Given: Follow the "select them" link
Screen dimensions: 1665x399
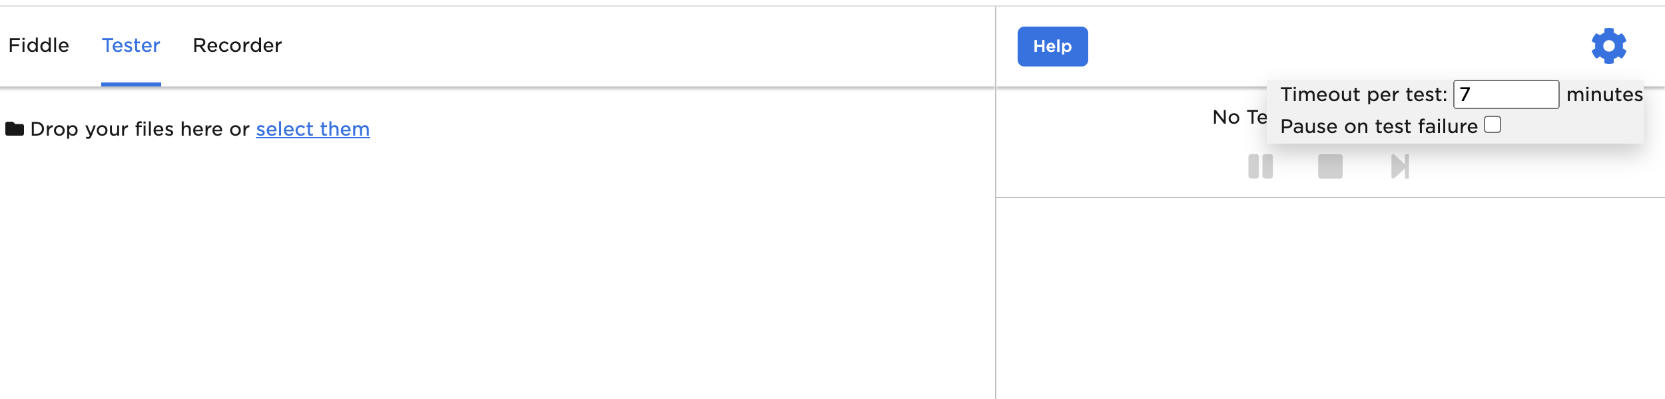Looking at the screenshot, I should tap(312, 129).
